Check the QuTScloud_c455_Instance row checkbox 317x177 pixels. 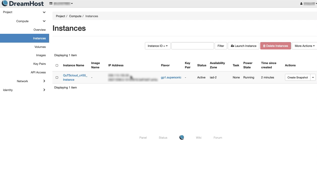(x=57, y=77)
